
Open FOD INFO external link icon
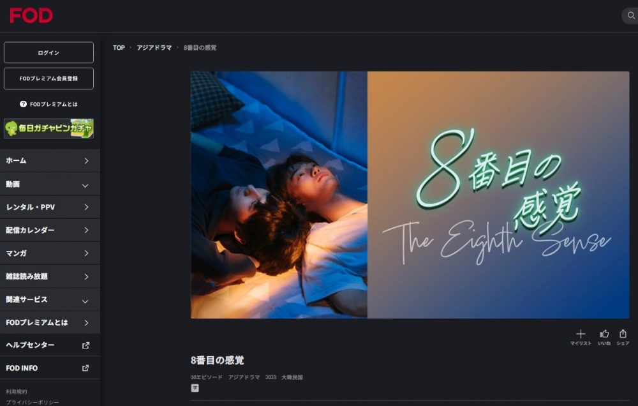pyautogui.click(x=85, y=368)
